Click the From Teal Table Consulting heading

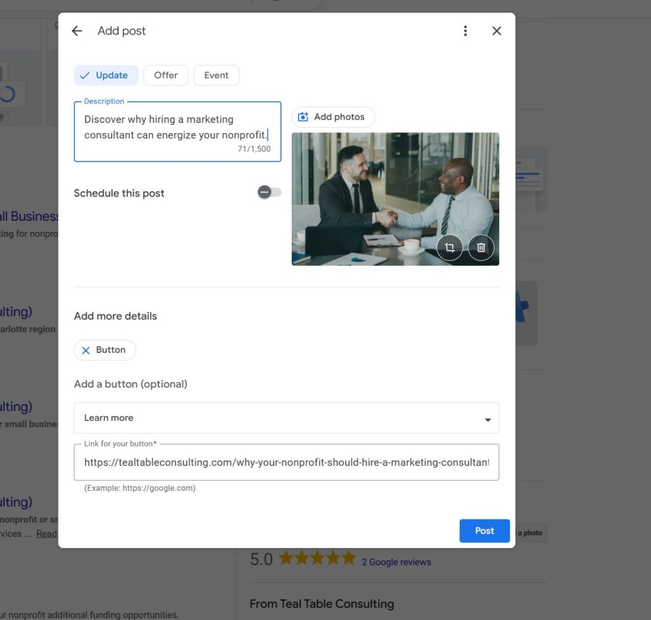[x=322, y=604]
